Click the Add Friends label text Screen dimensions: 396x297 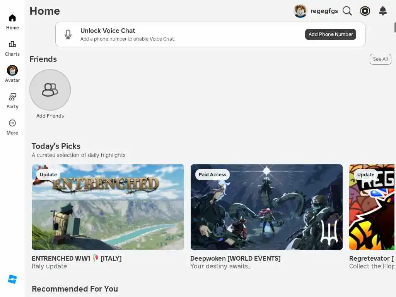[50, 116]
